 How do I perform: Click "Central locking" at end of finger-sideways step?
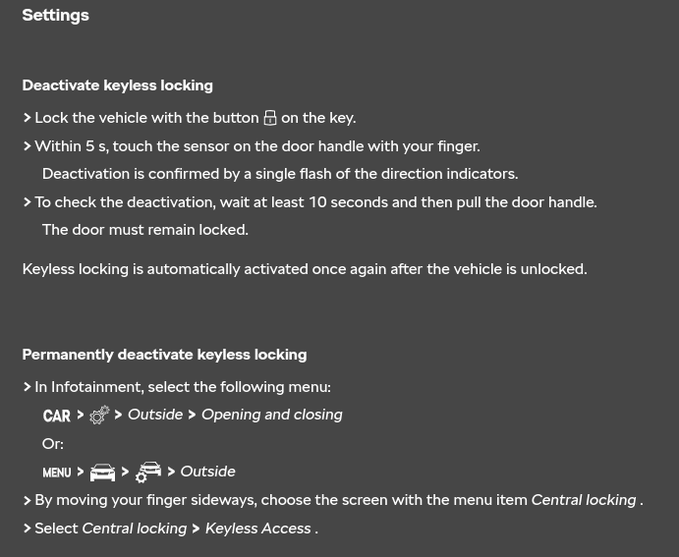pos(584,500)
